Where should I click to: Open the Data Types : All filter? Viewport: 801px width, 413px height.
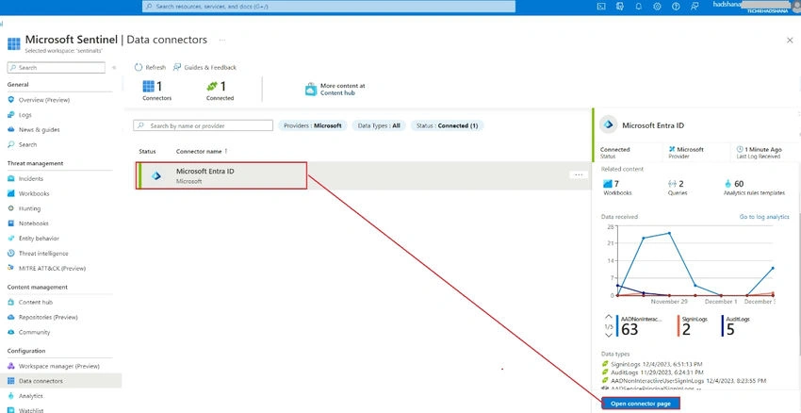pos(379,125)
